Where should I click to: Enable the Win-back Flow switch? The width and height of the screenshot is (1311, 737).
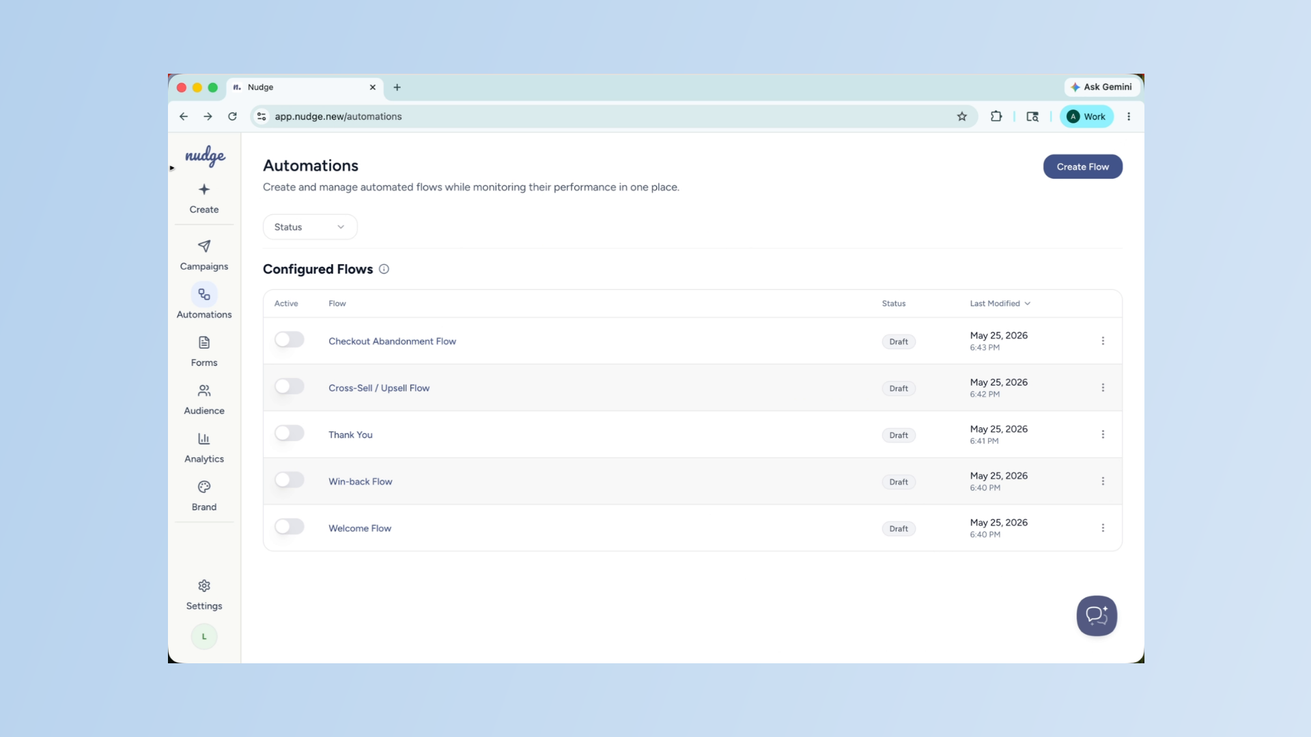290,480
